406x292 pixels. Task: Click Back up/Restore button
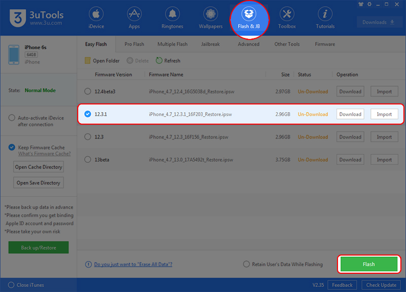coord(39,247)
